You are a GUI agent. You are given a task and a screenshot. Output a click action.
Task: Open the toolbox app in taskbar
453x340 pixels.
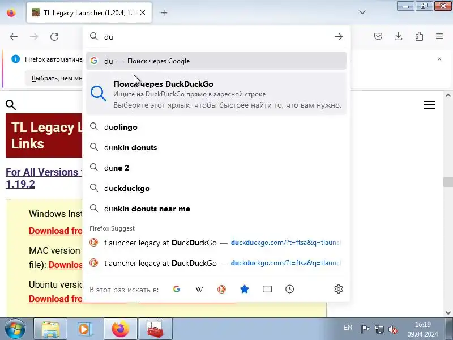click(x=155, y=329)
